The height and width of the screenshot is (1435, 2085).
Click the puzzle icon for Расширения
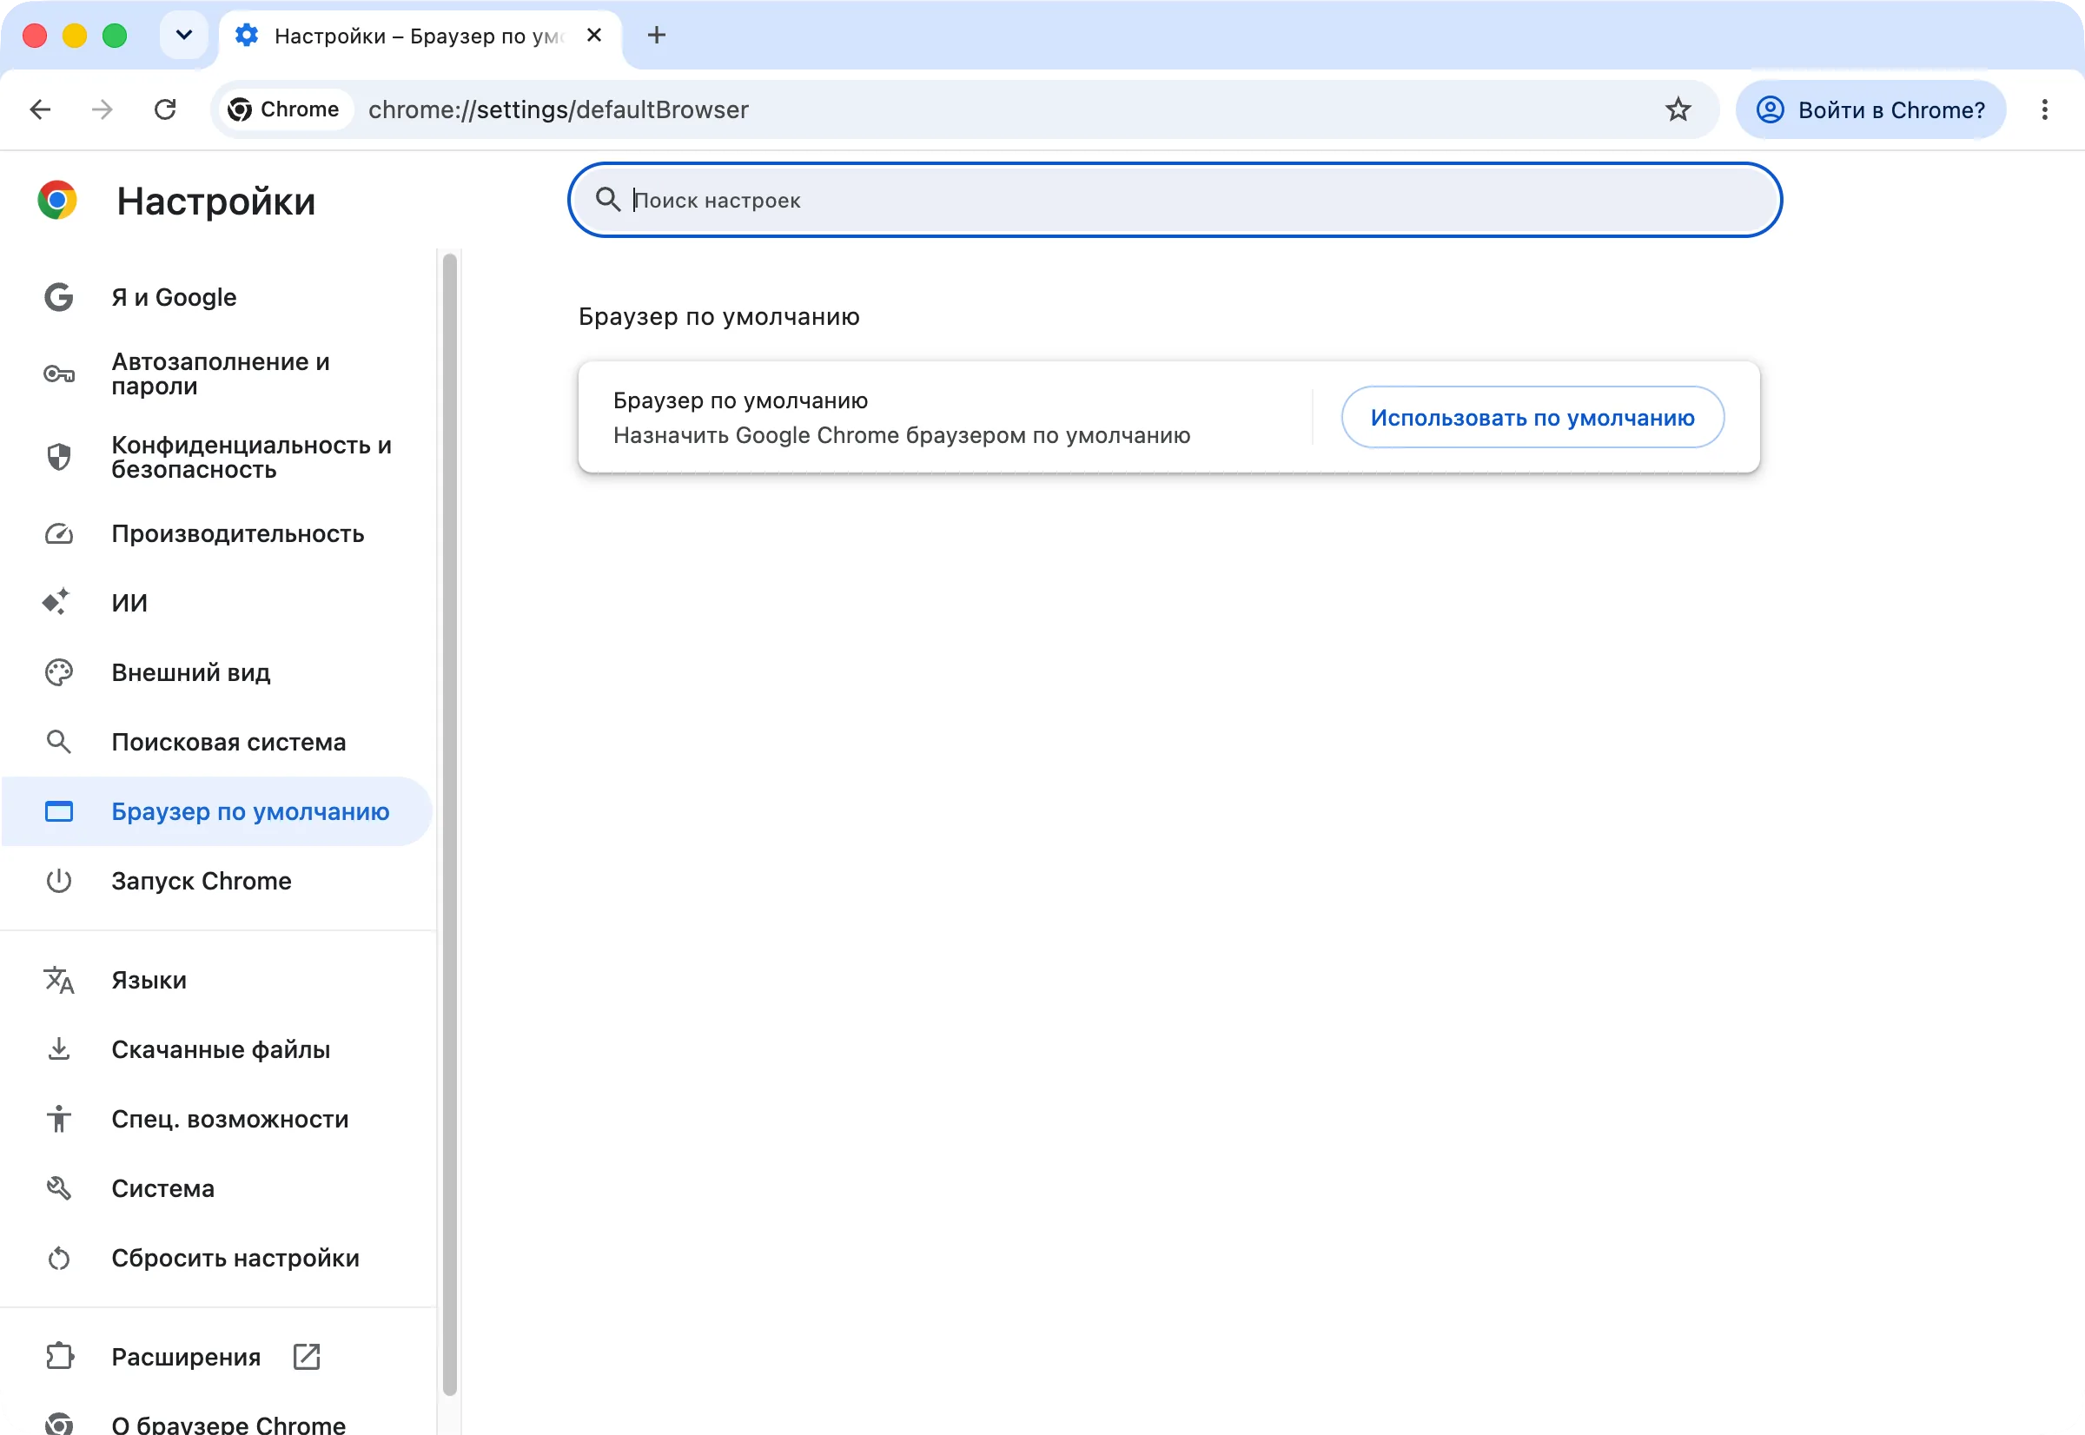coord(59,1356)
